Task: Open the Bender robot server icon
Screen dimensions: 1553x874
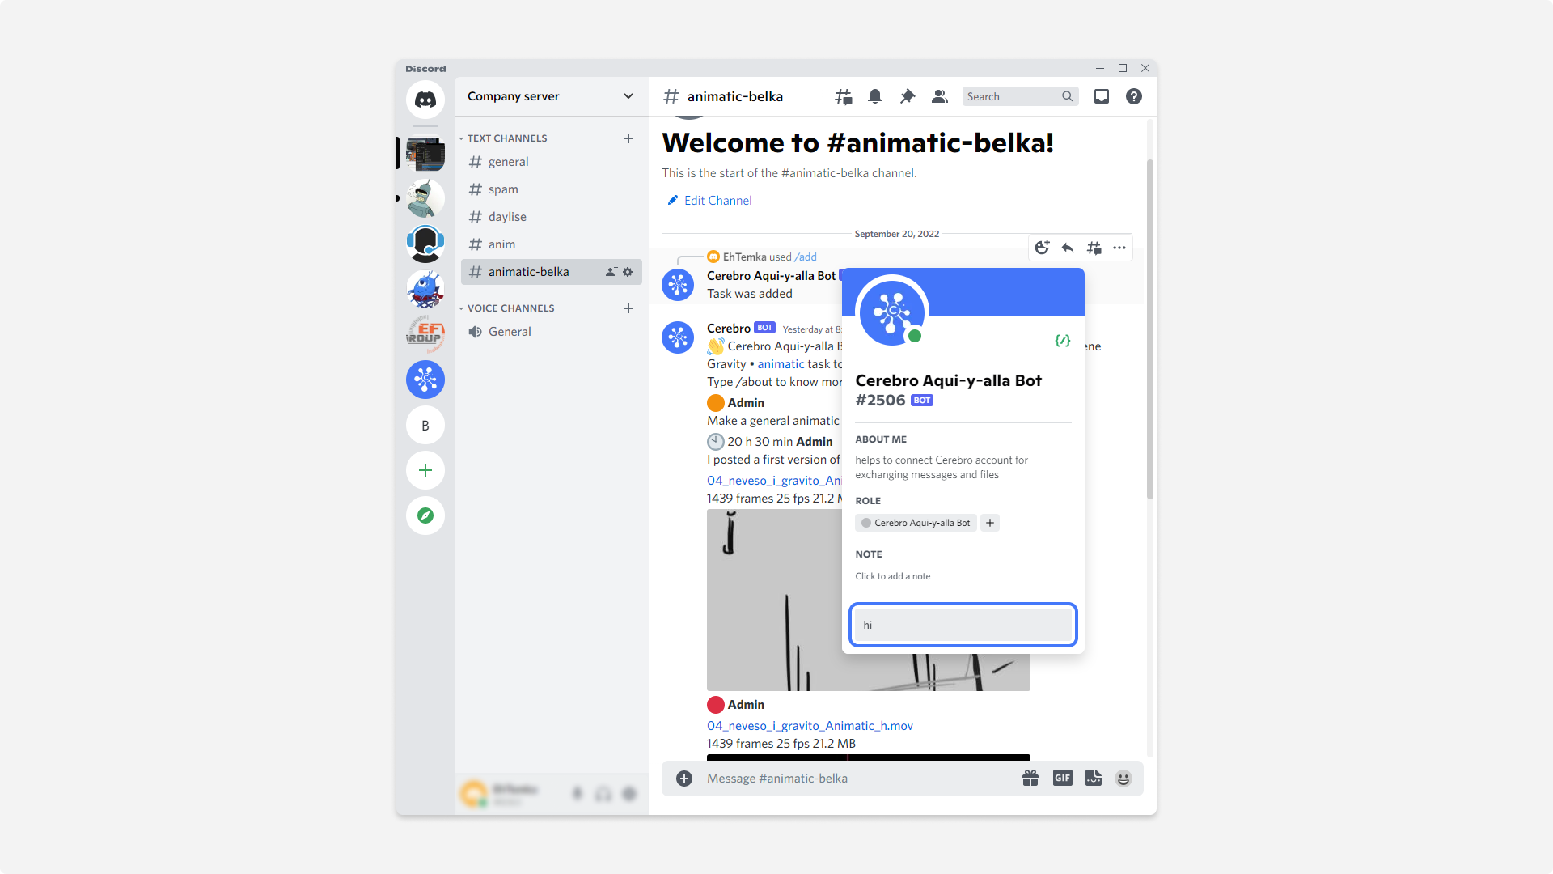Action: tap(425, 198)
